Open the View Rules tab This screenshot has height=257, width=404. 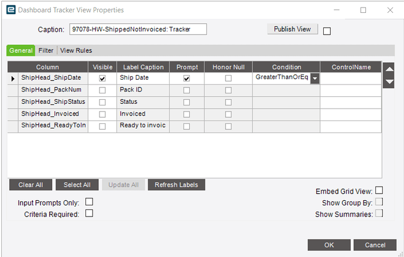click(76, 50)
